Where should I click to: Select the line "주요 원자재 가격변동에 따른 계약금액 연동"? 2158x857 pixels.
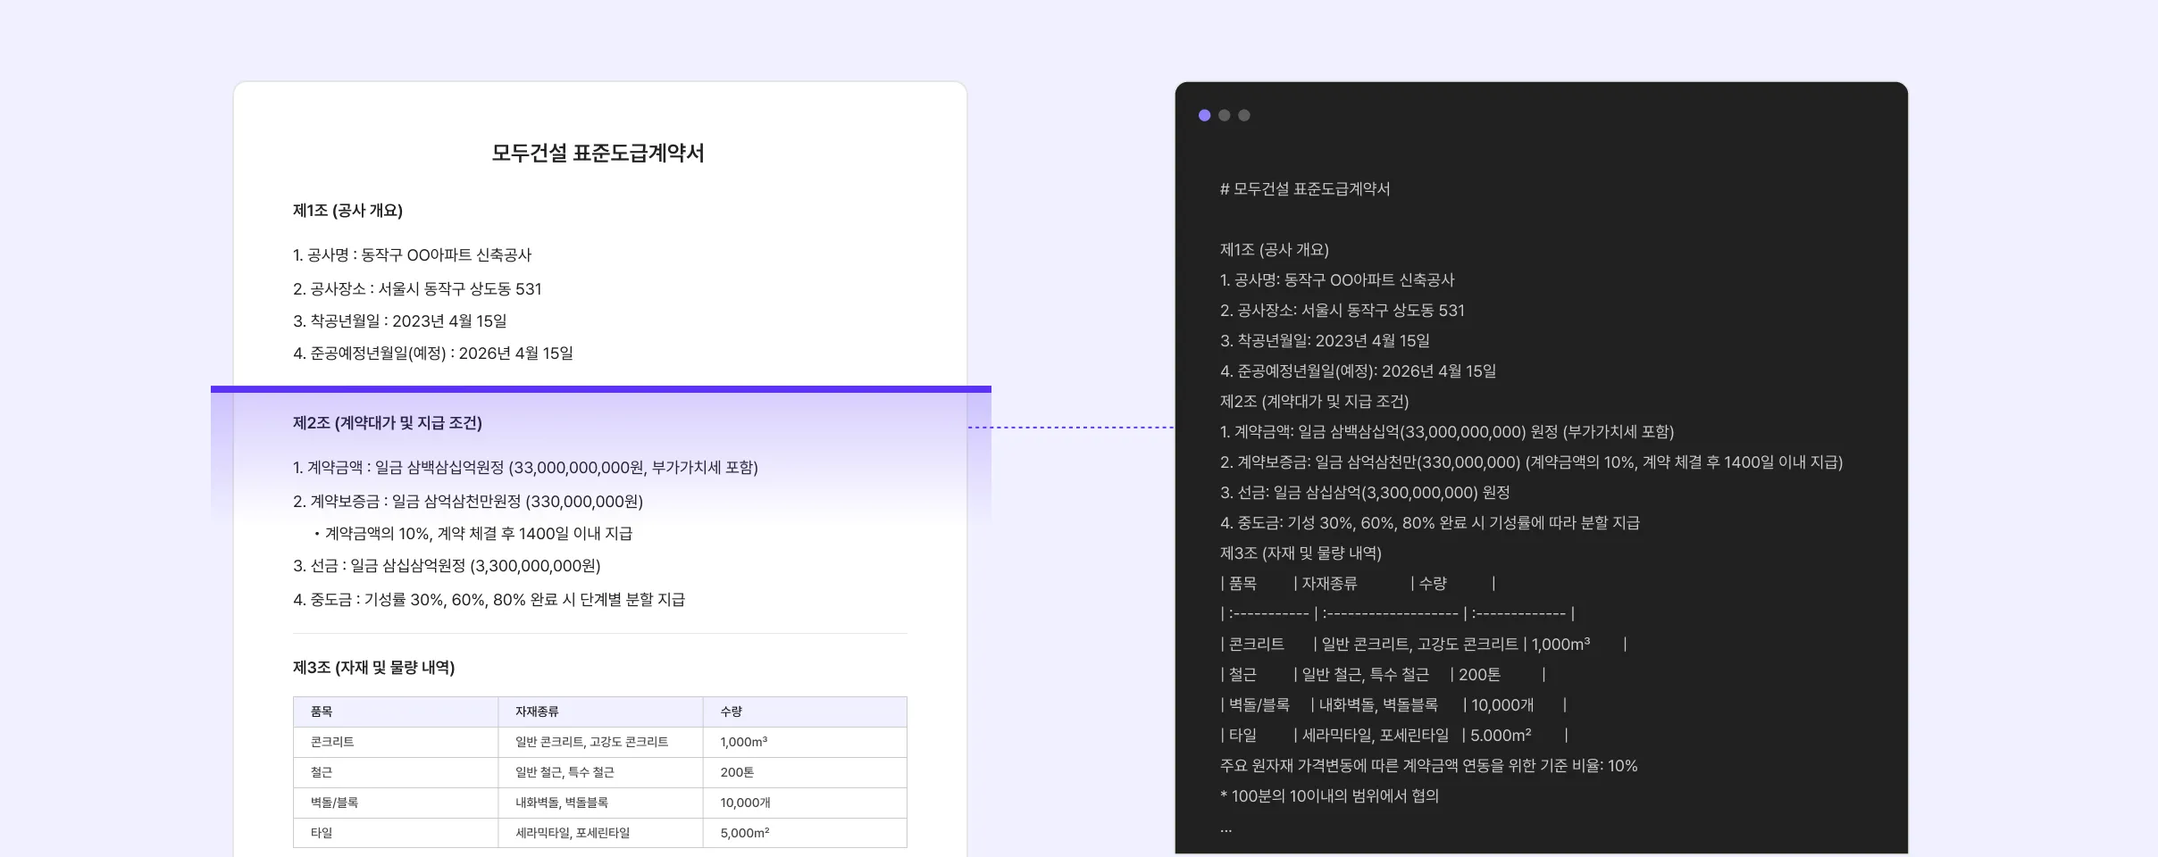point(1429,766)
